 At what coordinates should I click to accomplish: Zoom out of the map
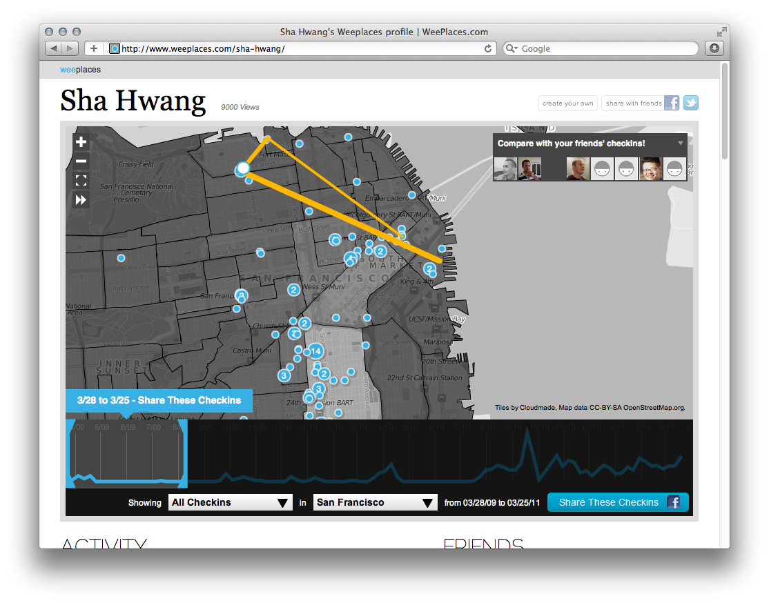pos(81,161)
